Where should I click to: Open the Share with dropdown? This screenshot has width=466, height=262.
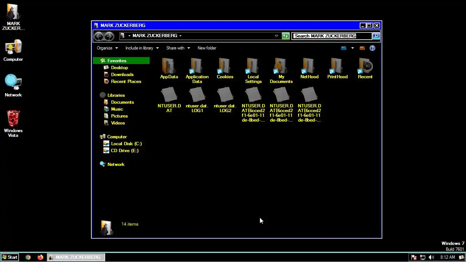(178, 48)
